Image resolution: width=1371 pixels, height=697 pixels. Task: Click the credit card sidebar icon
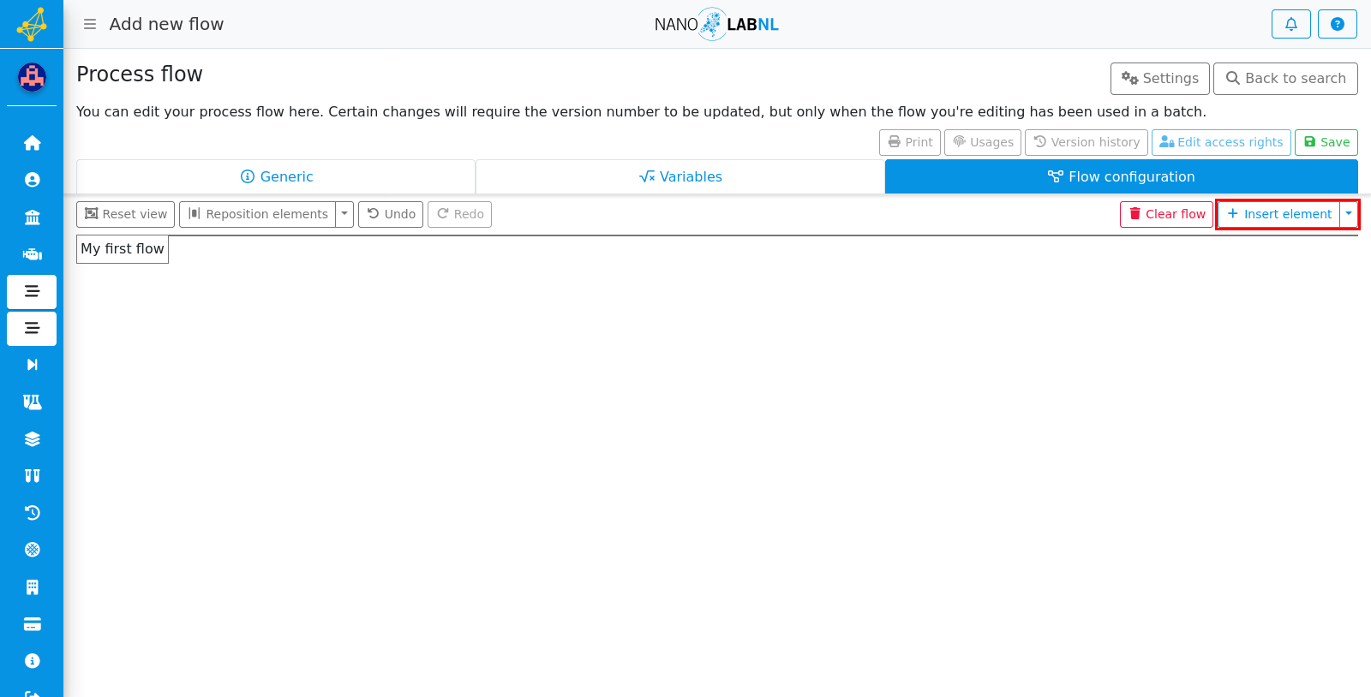coord(32,624)
